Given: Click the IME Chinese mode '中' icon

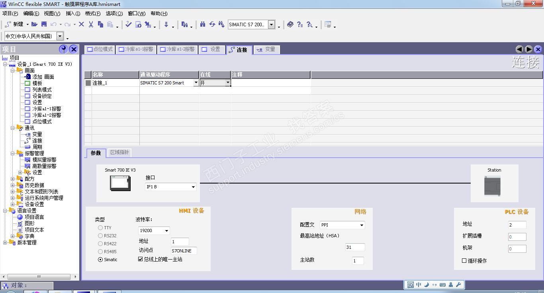Looking at the screenshot, I should click(x=419, y=285).
